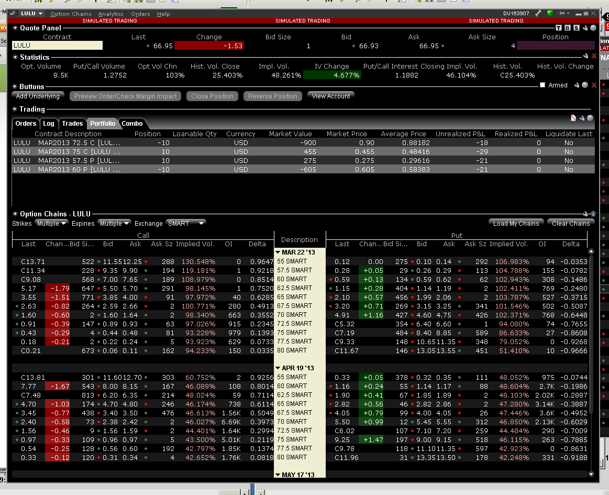Click the S button in Quote Panel header
609x495 pixels.
coord(577,28)
